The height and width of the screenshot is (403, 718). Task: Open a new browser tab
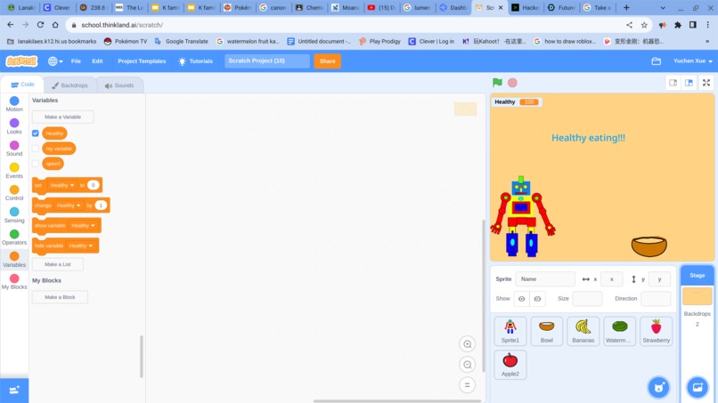[626, 8]
